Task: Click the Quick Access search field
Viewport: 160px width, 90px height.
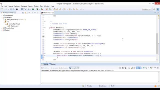Action: coord(146,9)
